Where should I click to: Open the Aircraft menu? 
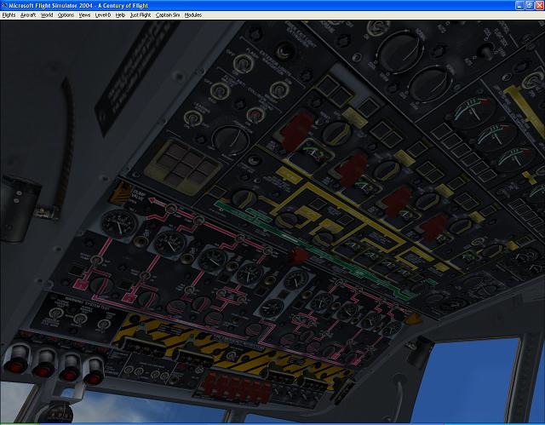tap(28, 15)
